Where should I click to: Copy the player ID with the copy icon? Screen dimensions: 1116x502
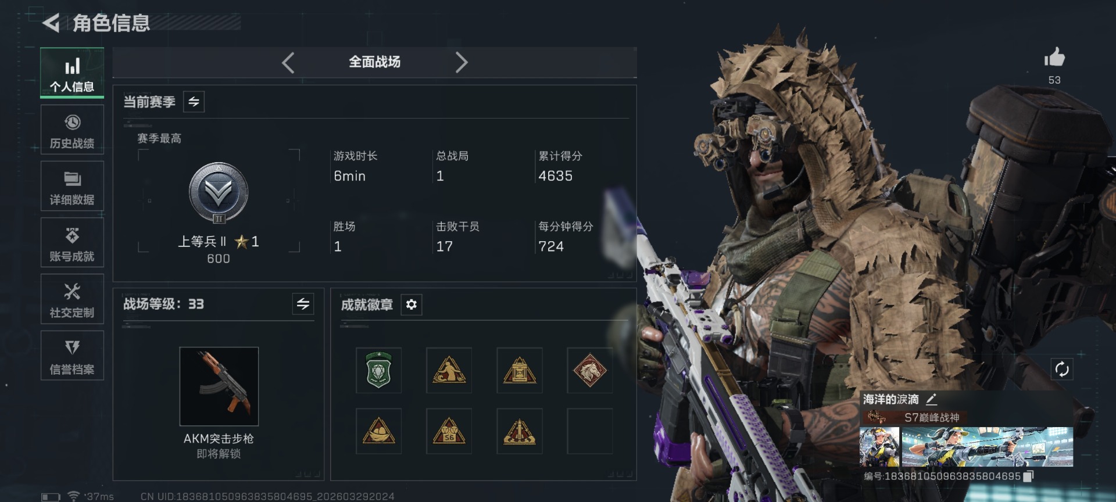point(1028,476)
